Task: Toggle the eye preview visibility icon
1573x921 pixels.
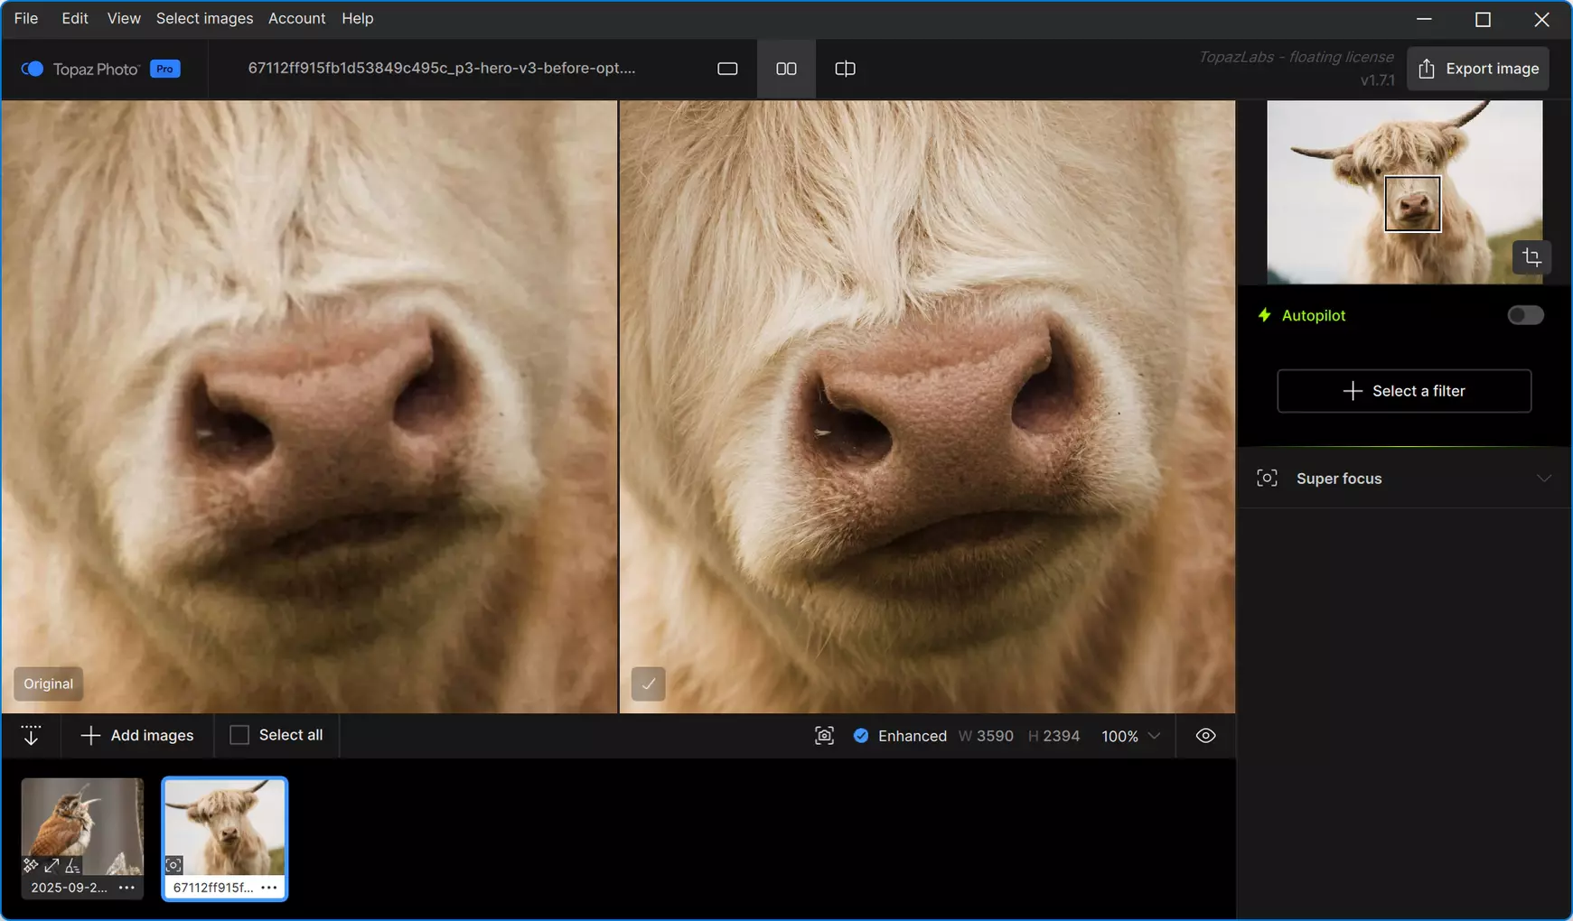Action: tap(1205, 736)
